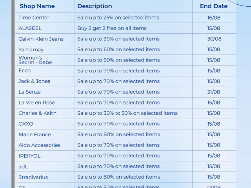Click the 31/08 end date cell
Screen dimensions: 251x188
pyautogui.click(x=214, y=92)
